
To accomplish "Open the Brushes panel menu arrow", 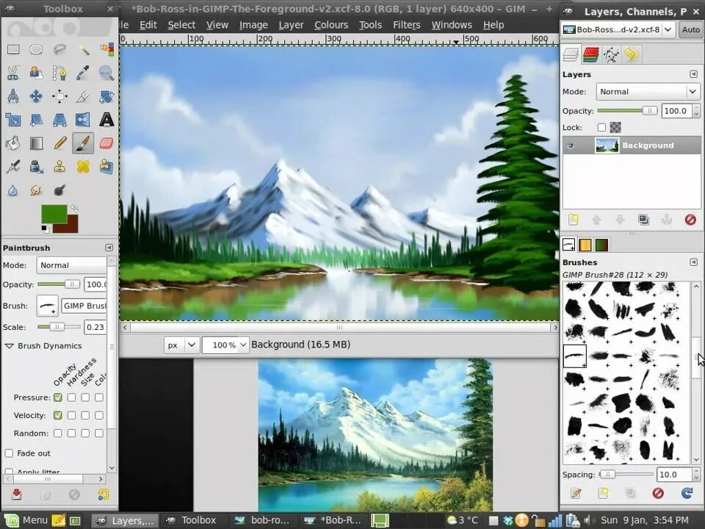I will tap(693, 262).
